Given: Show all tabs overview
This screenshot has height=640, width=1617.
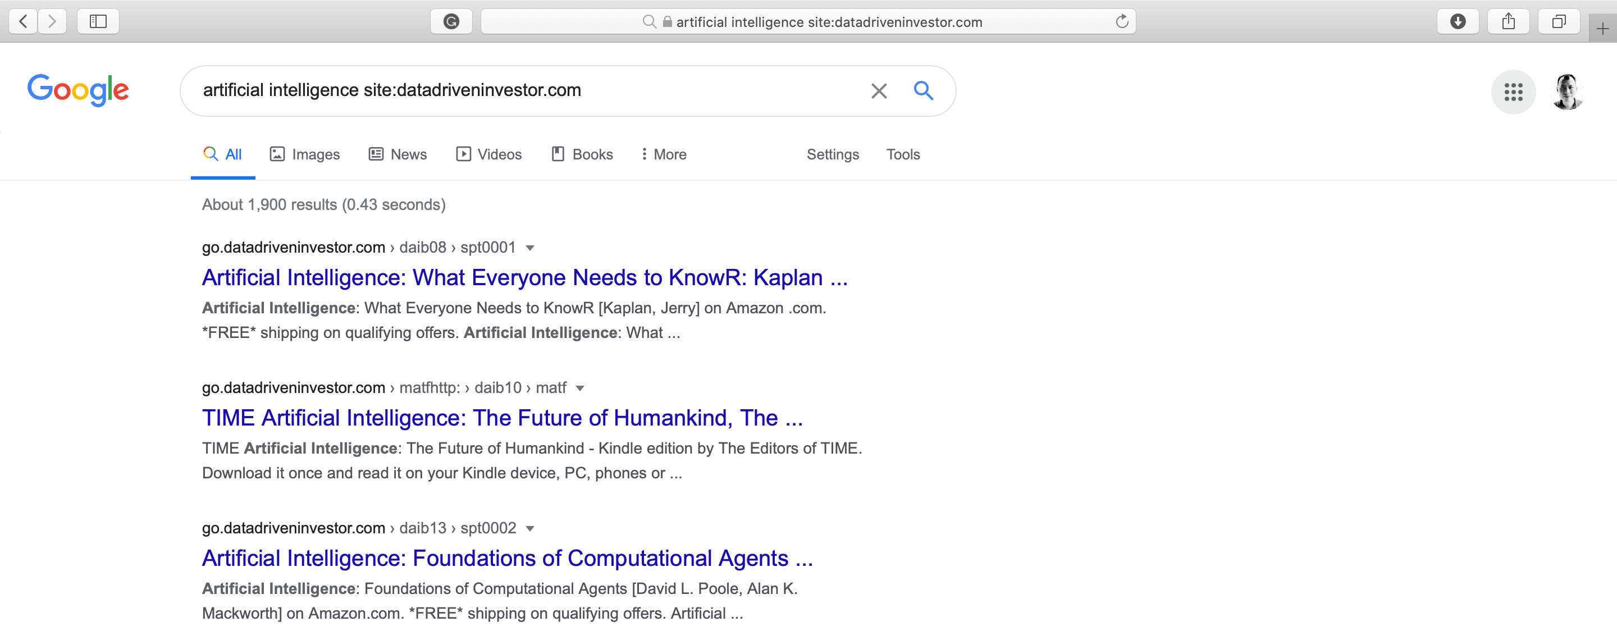Looking at the screenshot, I should click(1559, 22).
